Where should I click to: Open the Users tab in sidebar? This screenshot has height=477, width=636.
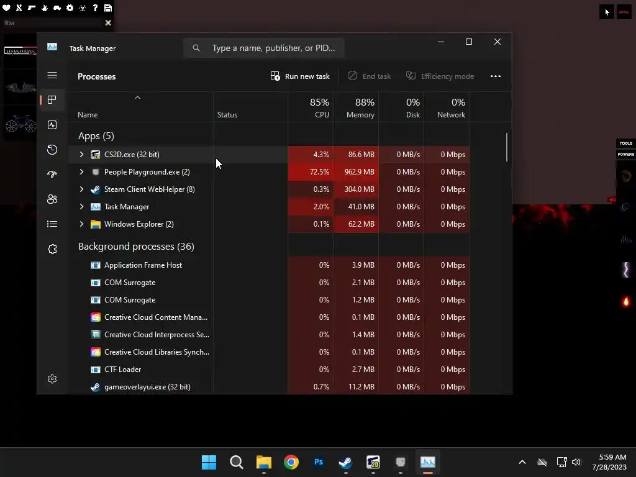click(52, 199)
